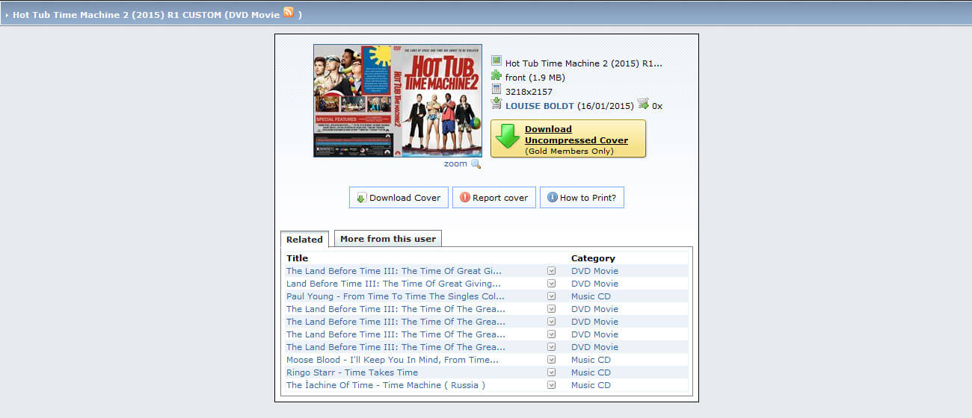Click Music CD category in Paul Young row

pyautogui.click(x=591, y=296)
